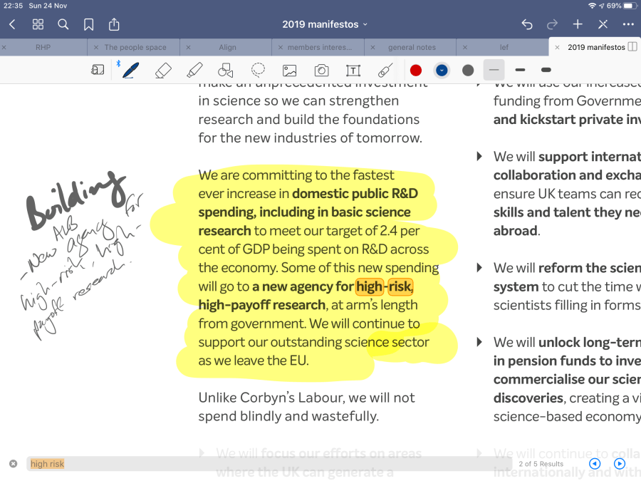Viewport: 641px width, 481px height.
Task: Go to the next search result
Action: pyautogui.click(x=620, y=464)
